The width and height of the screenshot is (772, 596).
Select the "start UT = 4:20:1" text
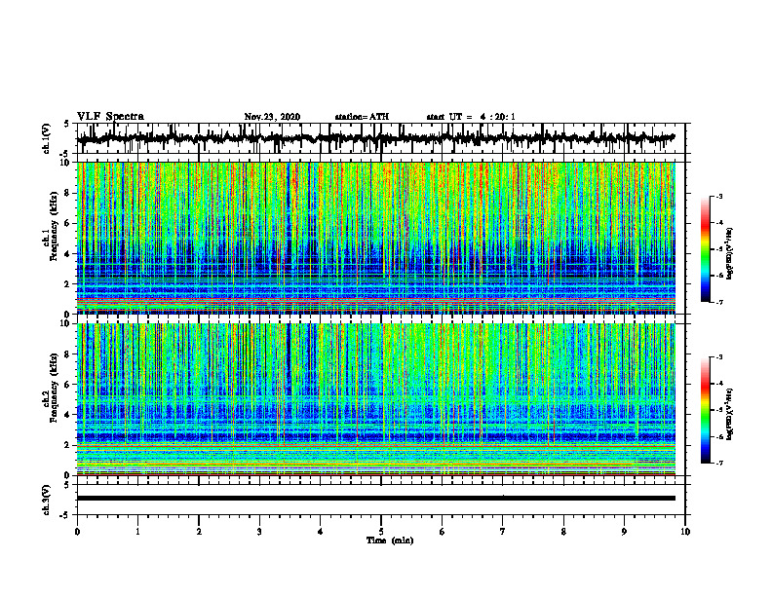[471, 117]
